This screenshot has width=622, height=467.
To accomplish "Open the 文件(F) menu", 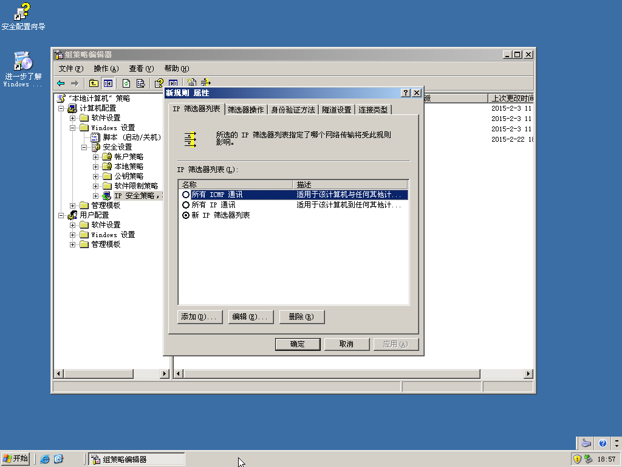I will pyautogui.click(x=71, y=68).
